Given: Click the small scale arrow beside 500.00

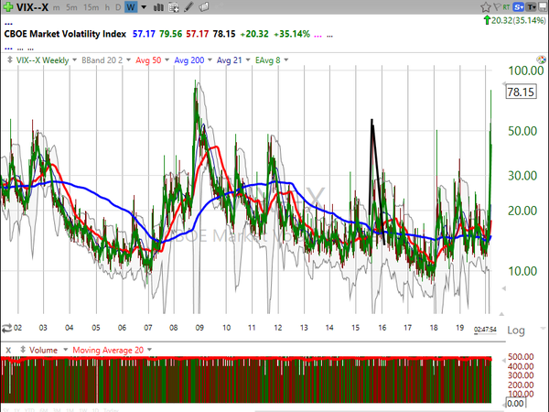Looking at the screenshot, I should pyautogui.click(x=504, y=360).
